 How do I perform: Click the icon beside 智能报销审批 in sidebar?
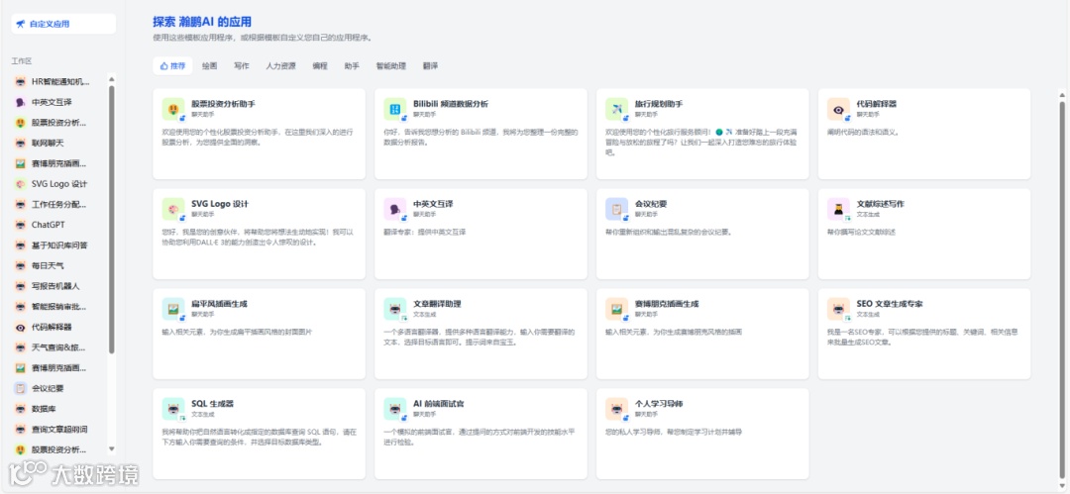coord(21,306)
